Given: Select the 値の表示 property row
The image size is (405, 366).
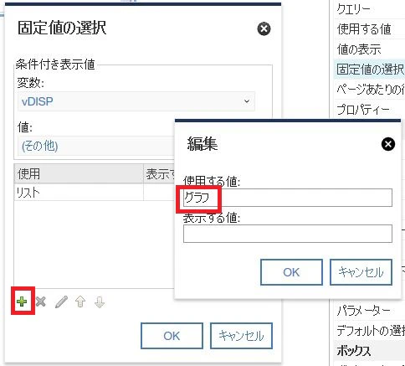Looking at the screenshot, I should (370, 49).
